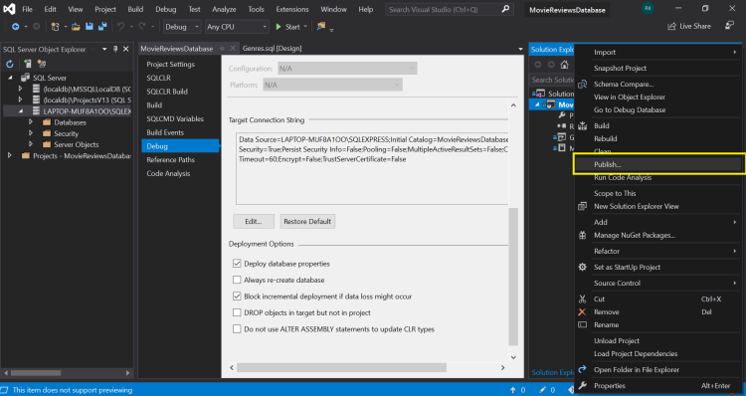Open the Configuration N/A combo box

pyautogui.click(x=347, y=69)
